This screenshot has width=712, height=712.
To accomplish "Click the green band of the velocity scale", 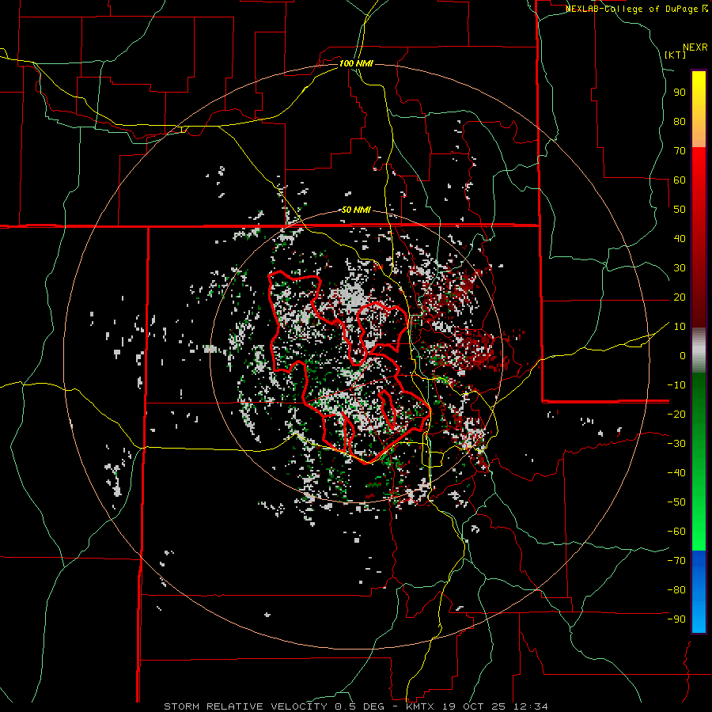I will point(699,461).
